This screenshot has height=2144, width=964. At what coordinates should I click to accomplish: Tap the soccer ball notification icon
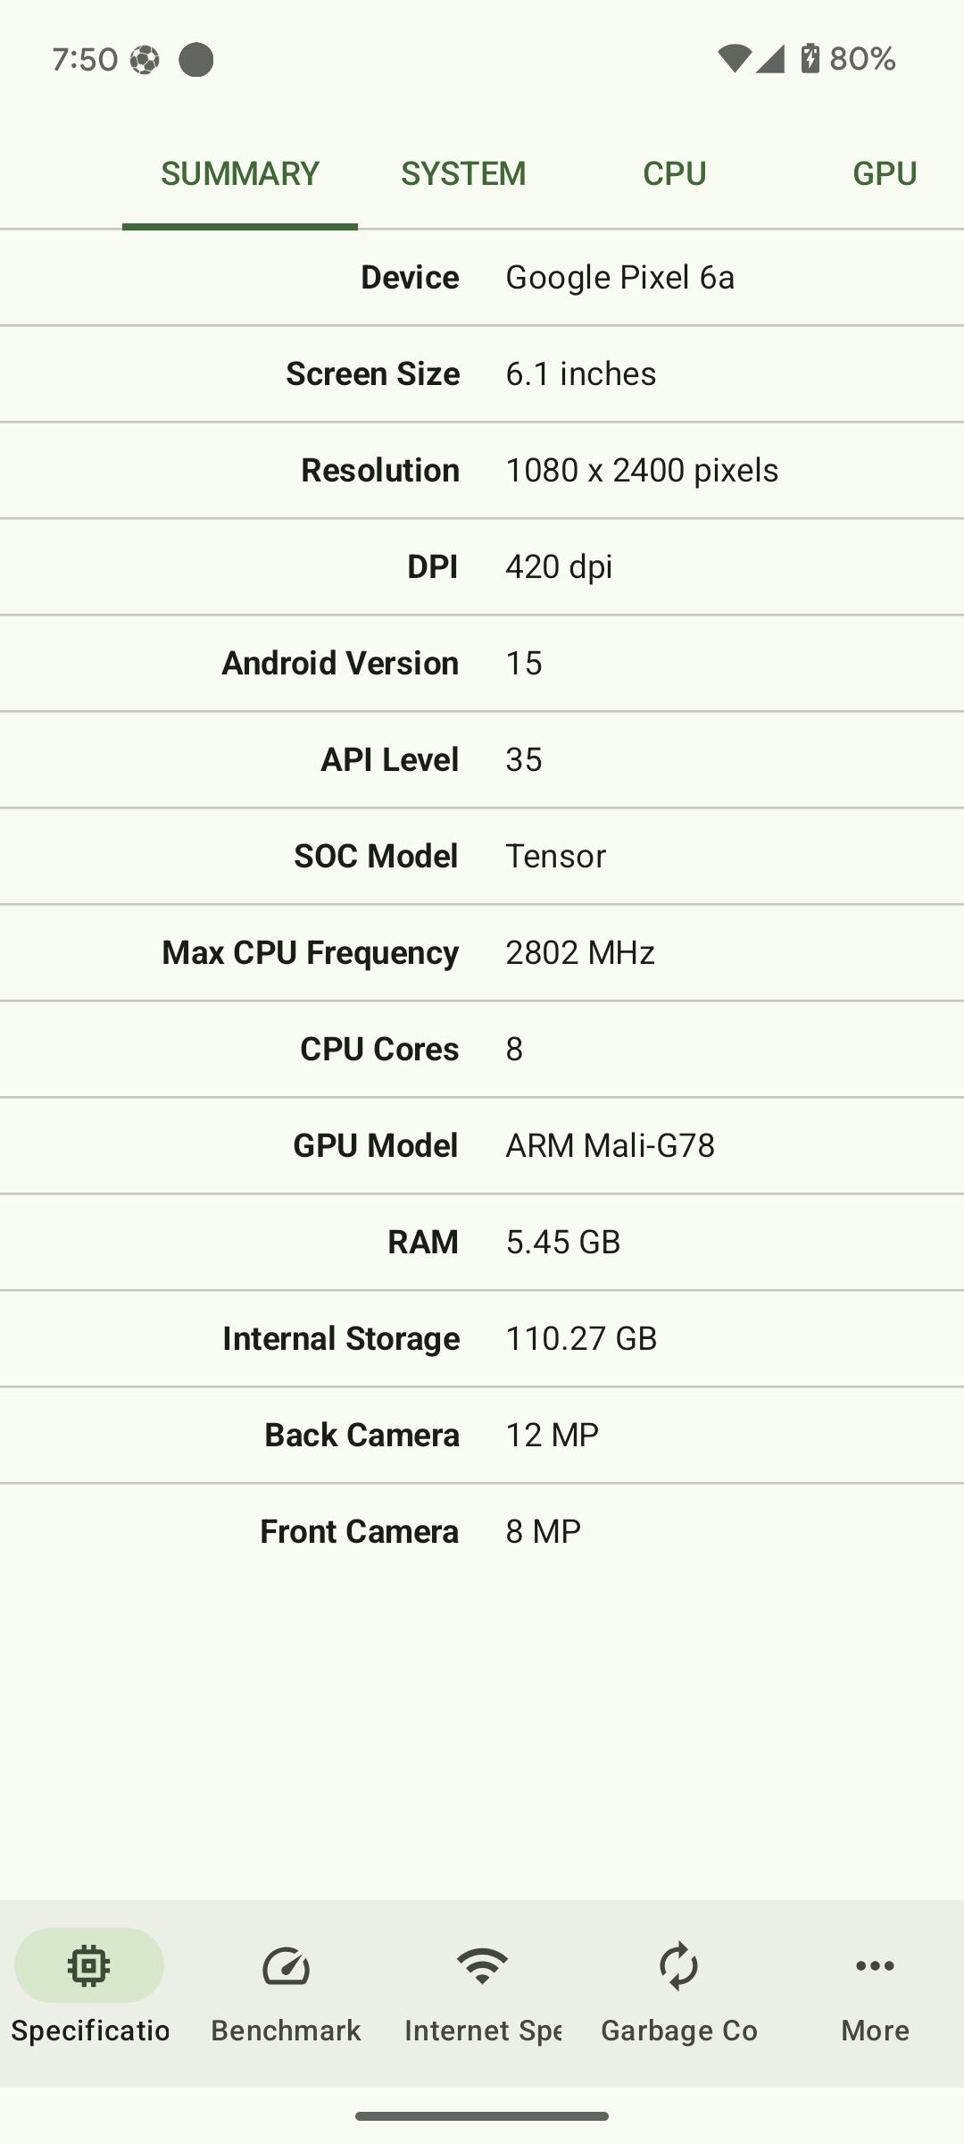click(145, 60)
